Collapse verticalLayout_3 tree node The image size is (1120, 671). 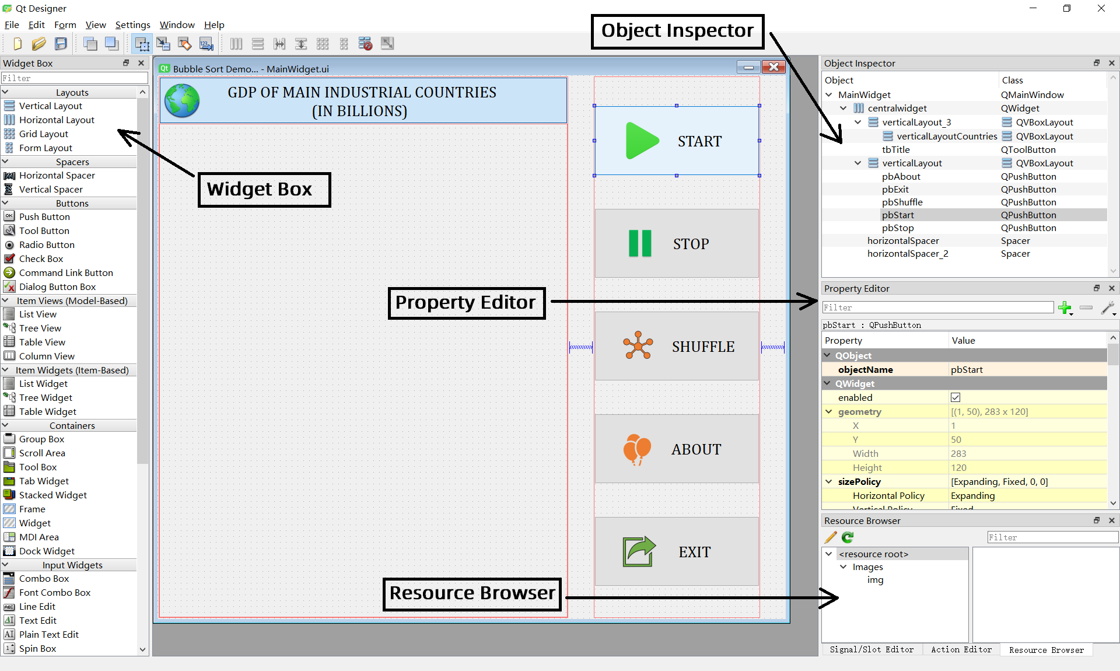click(858, 122)
